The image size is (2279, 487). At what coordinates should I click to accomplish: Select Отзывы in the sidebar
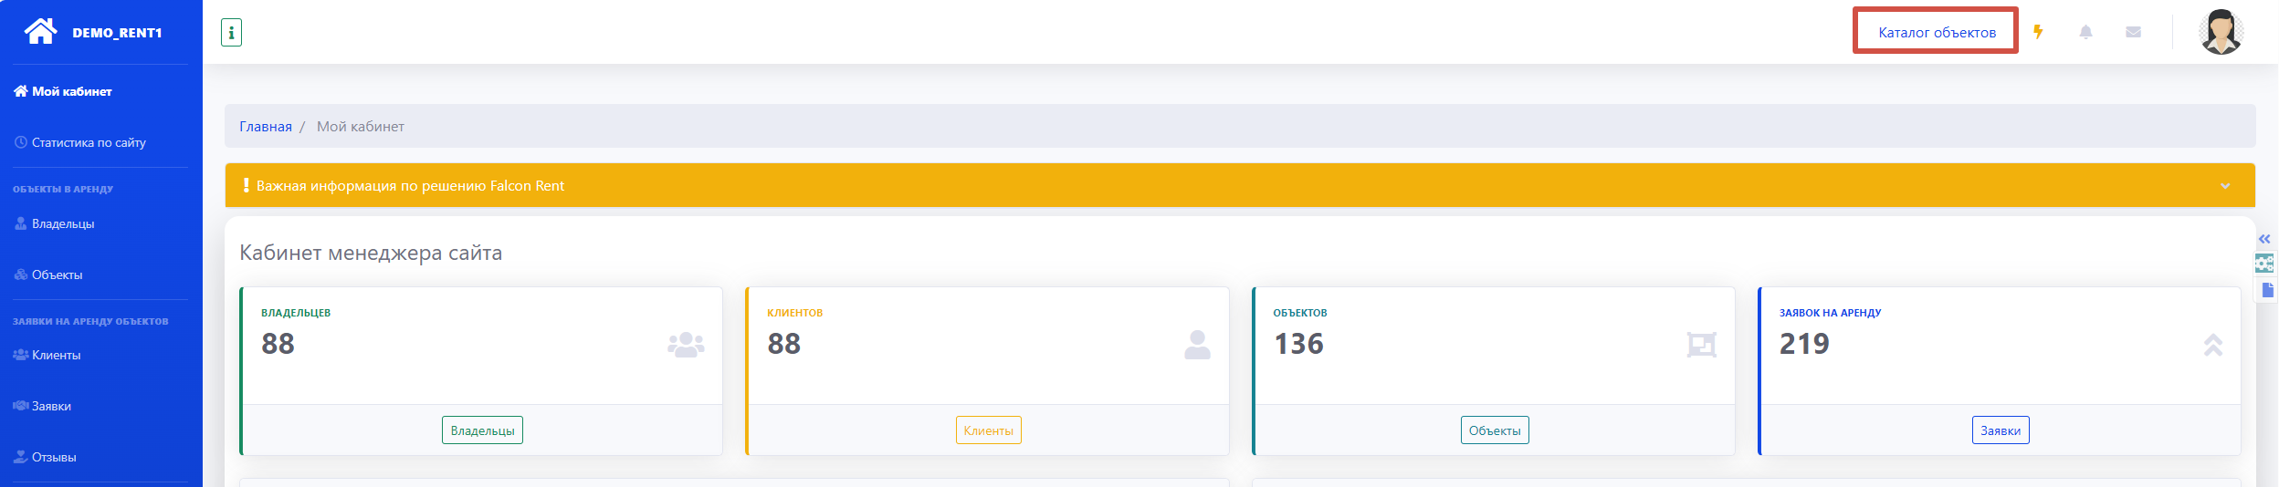point(54,457)
